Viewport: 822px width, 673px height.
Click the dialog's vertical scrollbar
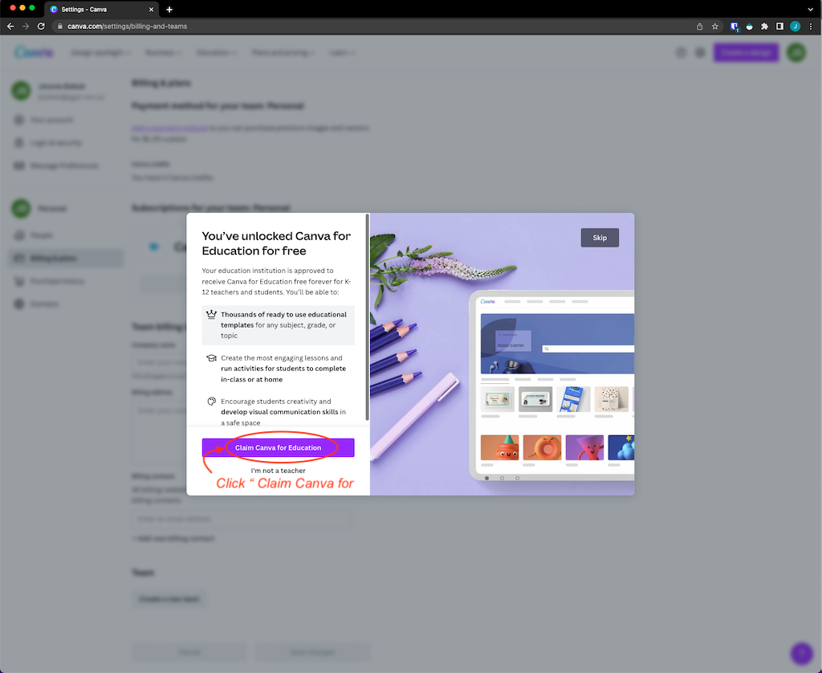click(x=368, y=316)
